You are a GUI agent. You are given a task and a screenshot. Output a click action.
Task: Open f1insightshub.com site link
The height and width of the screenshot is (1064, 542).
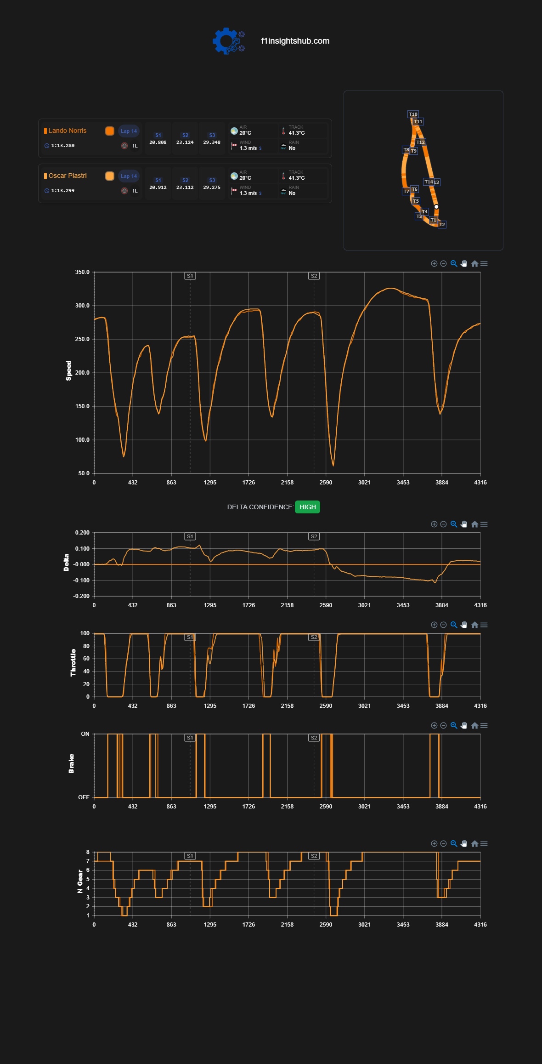[295, 41]
